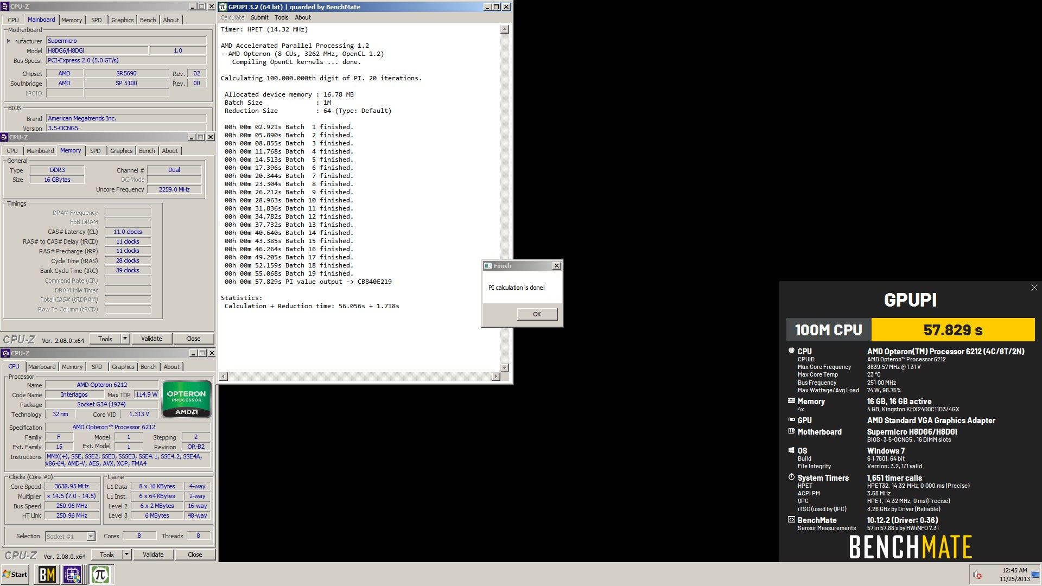Open Submit menu in GPUPI
This screenshot has width=1042, height=586.
click(x=259, y=17)
